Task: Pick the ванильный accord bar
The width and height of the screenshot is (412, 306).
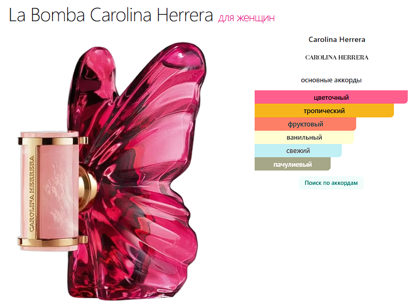Action: 304,138
